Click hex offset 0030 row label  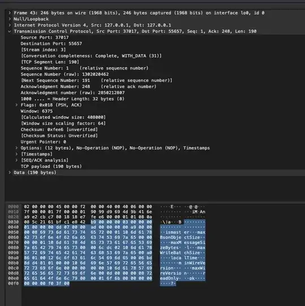click(x=14, y=222)
